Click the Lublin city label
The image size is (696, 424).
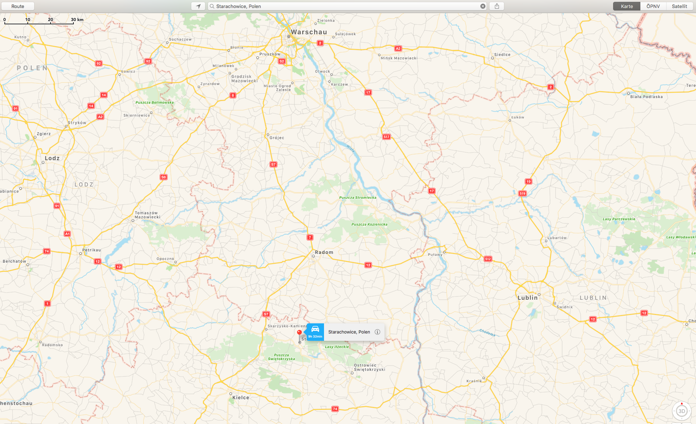click(x=527, y=298)
